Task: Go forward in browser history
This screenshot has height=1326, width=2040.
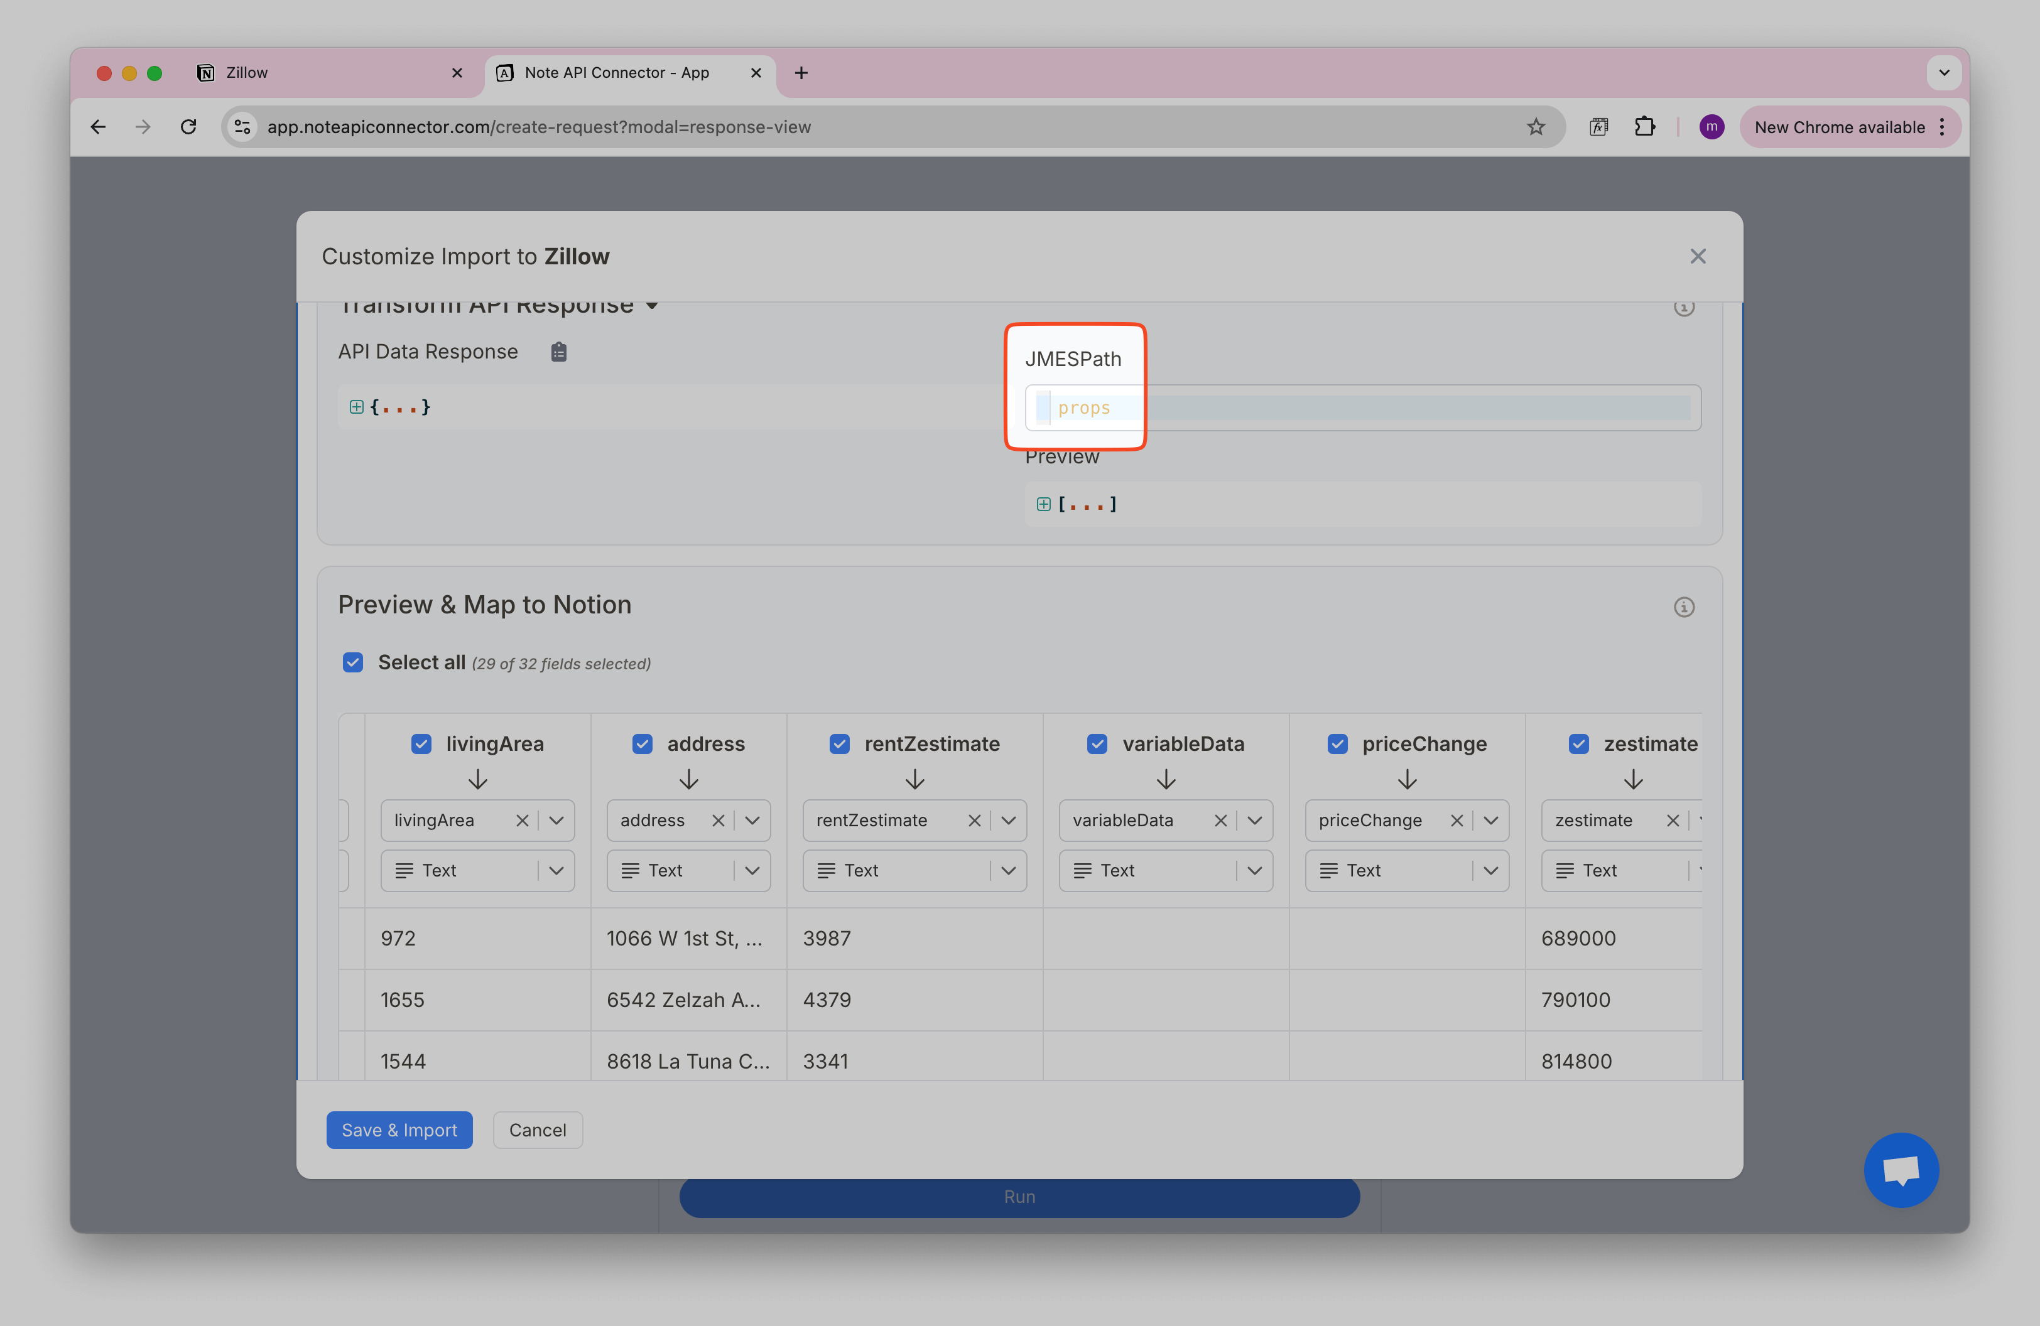Action: (x=143, y=127)
